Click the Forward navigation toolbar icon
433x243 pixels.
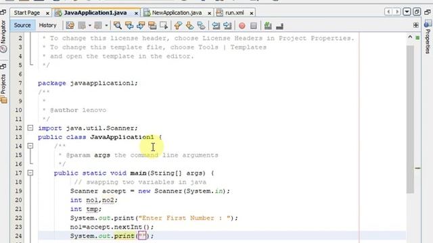[98, 26]
